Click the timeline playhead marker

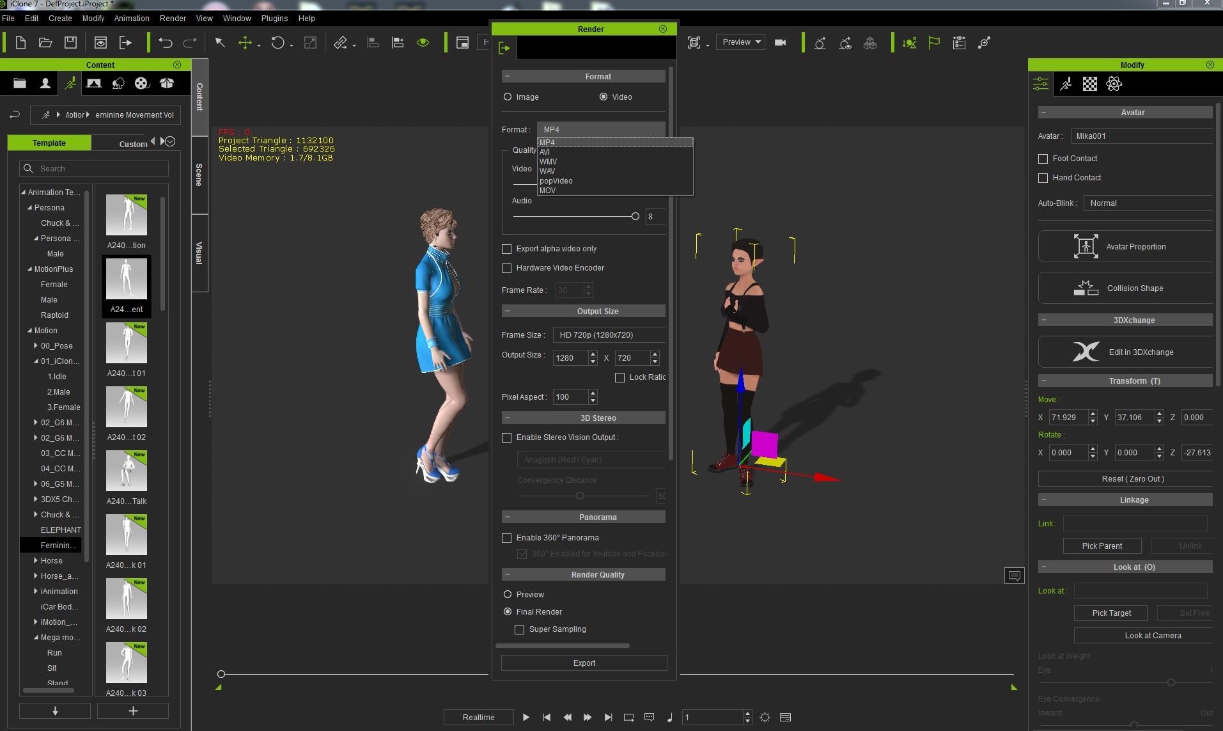[221, 674]
